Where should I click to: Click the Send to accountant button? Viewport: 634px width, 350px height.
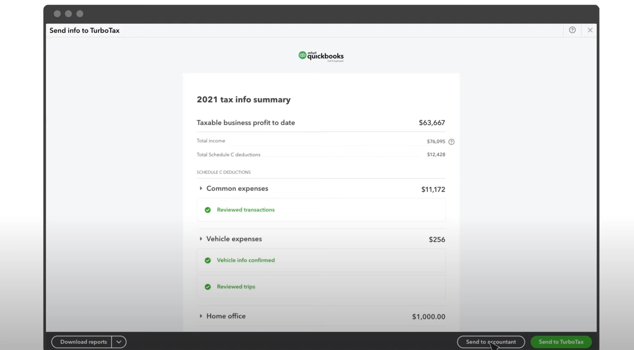click(491, 342)
